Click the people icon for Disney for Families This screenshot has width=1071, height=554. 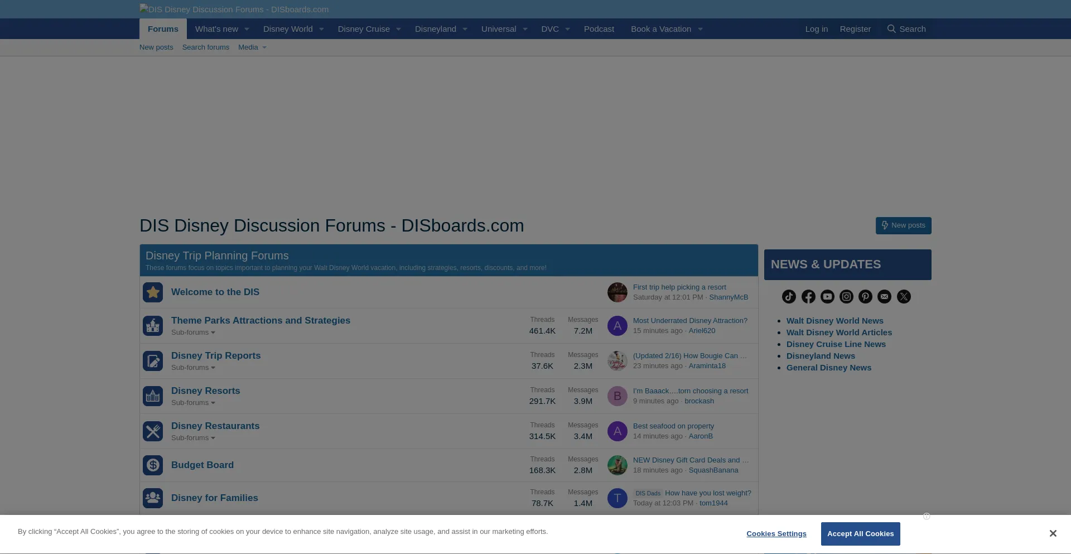pyautogui.click(x=153, y=498)
